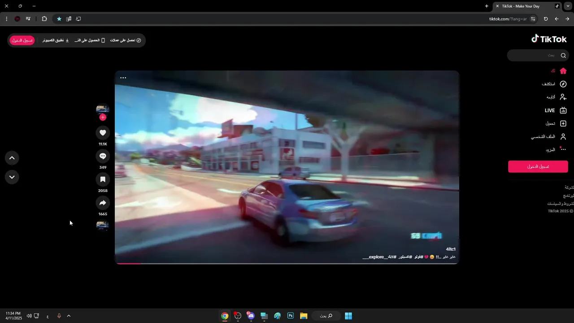
Task: Open a new tab with the plus
Action: pos(487,6)
